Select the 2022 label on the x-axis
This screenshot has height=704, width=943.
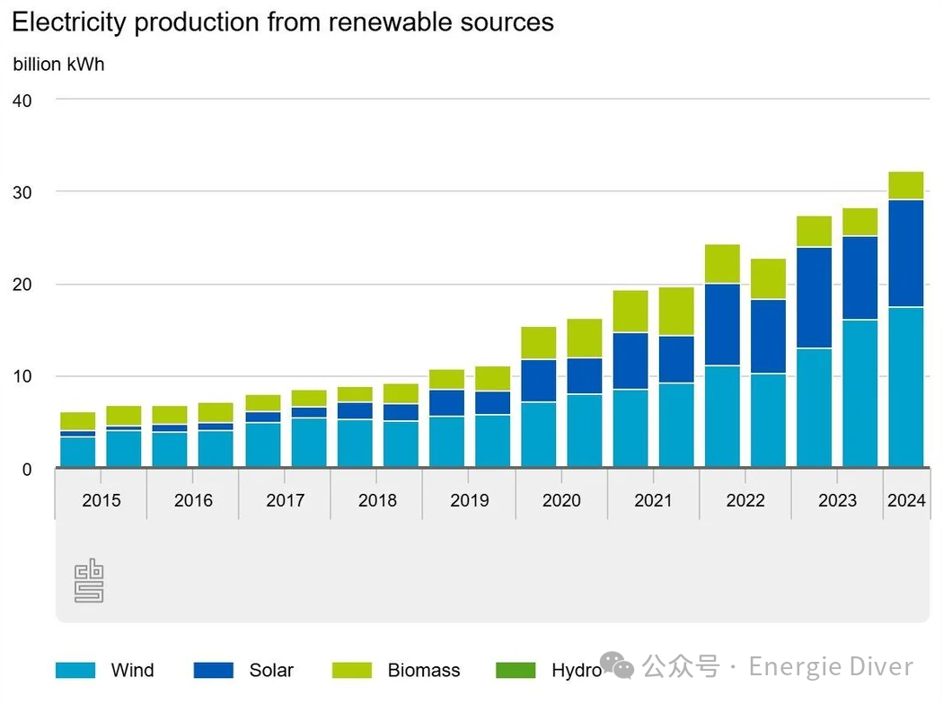pos(745,500)
